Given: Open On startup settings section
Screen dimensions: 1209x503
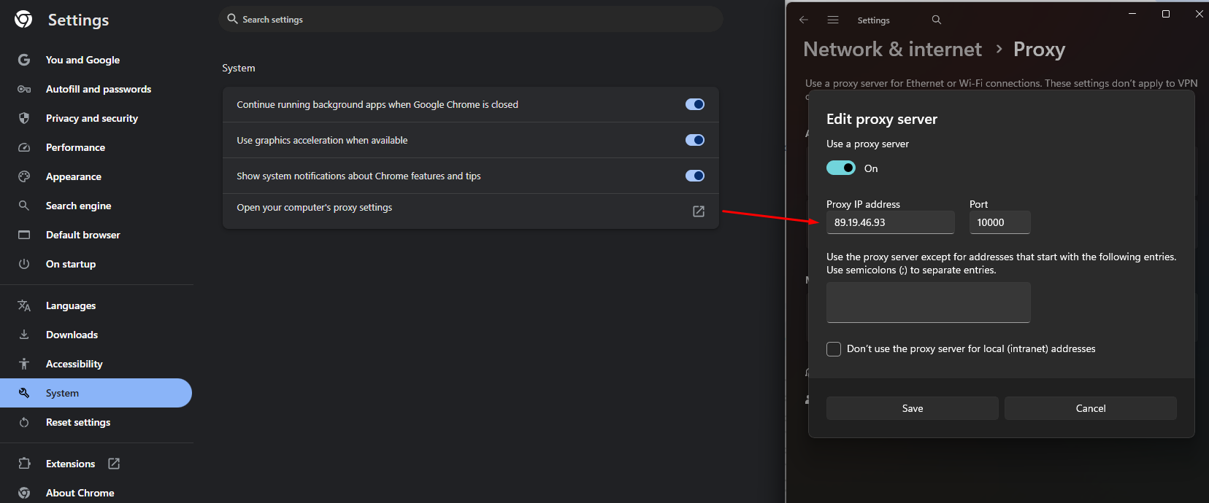Looking at the screenshot, I should pyautogui.click(x=71, y=264).
